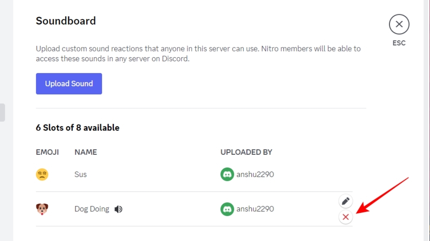Select uploader anshu2290 in the Dog Doing row
430x241 pixels.
pos(254,209)
